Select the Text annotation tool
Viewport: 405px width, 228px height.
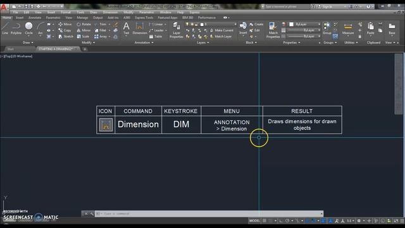coord(126,28)
